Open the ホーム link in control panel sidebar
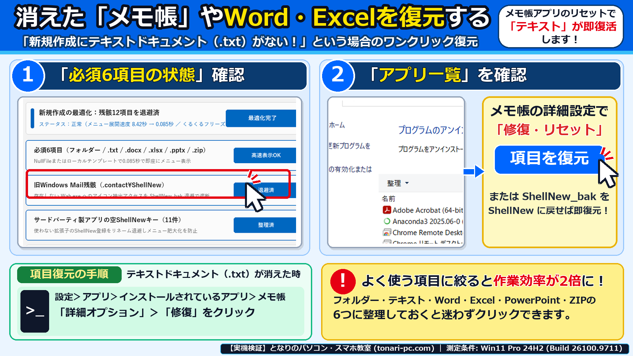Screen dimensions: 633x356 [x=337, y=125]
